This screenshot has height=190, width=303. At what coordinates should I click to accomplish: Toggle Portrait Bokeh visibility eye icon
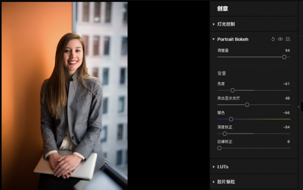point(280,39)
